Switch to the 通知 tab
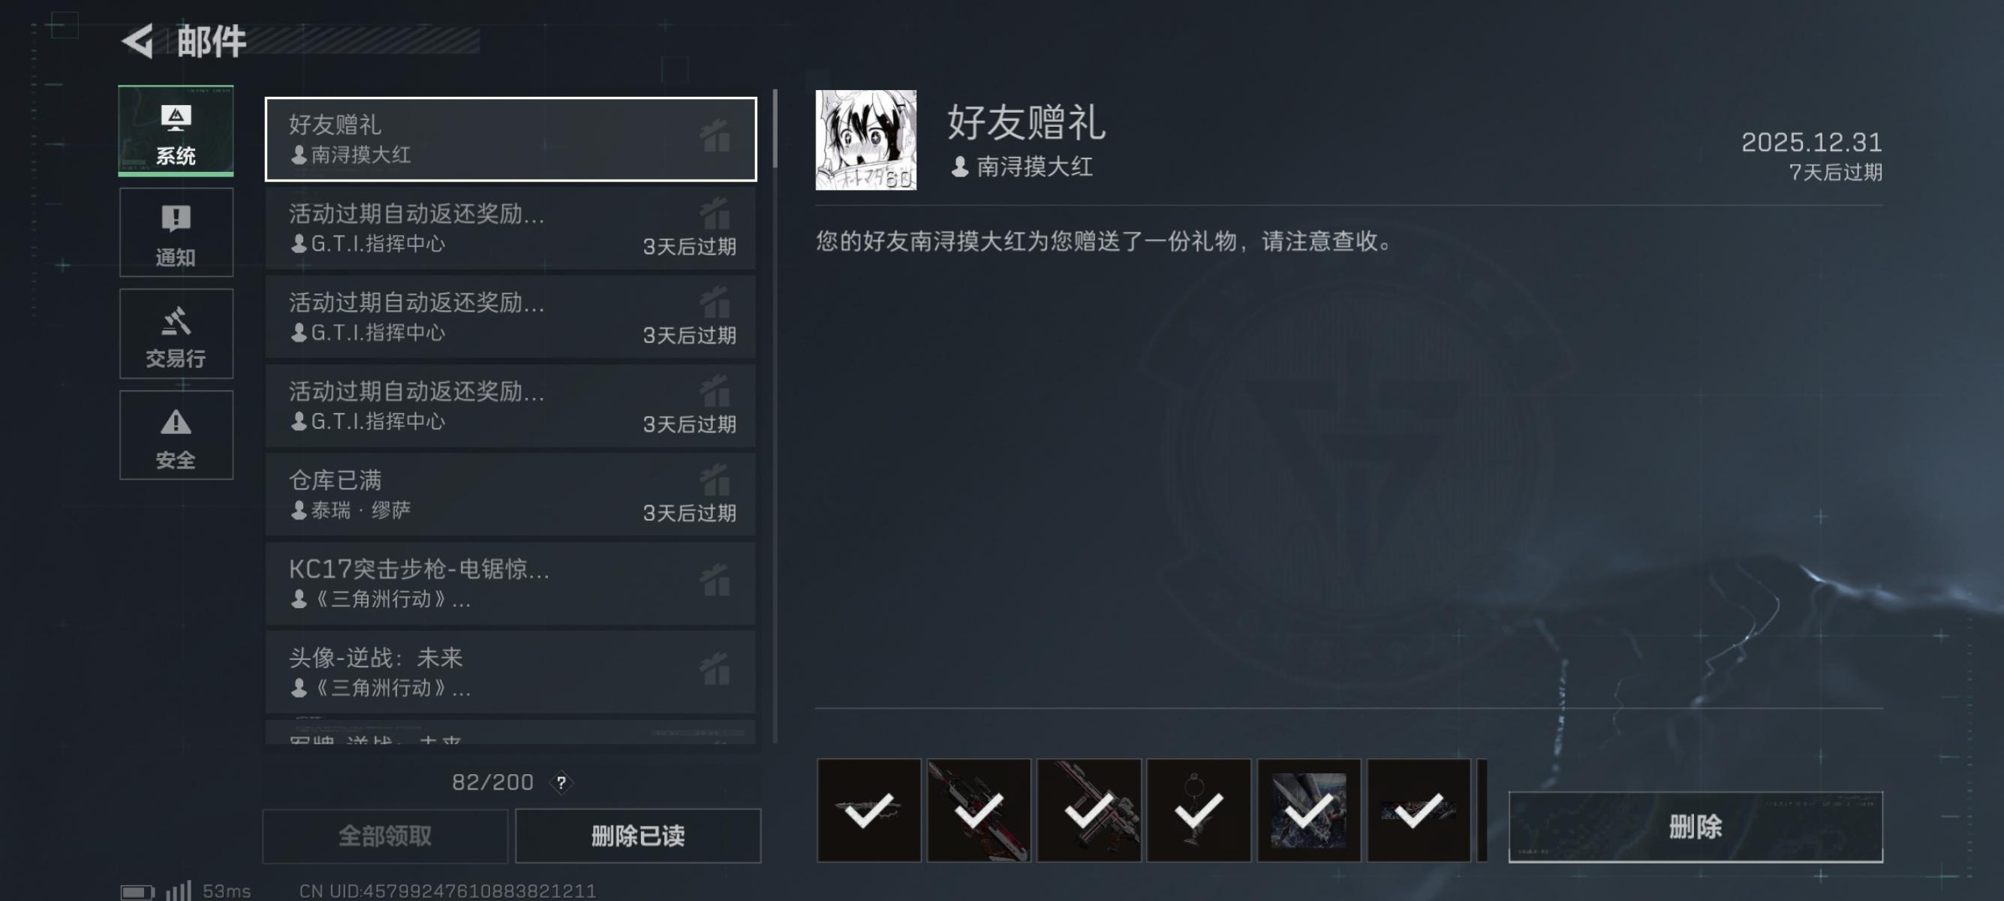Screen dimensions: 2004x901 click(176, 233)
